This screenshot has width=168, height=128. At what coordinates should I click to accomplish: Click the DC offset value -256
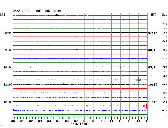[x=164, y=50]
